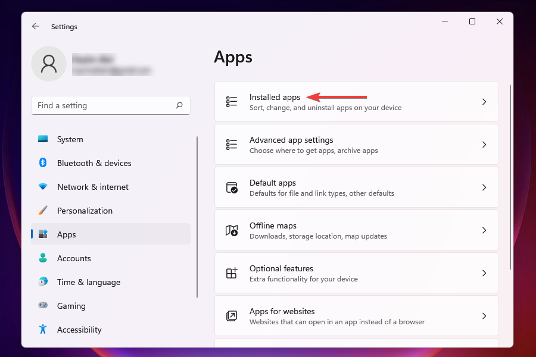Expand Optional features chevron
This screenshot has width=536, height=357.
click(x=484, y=273)
